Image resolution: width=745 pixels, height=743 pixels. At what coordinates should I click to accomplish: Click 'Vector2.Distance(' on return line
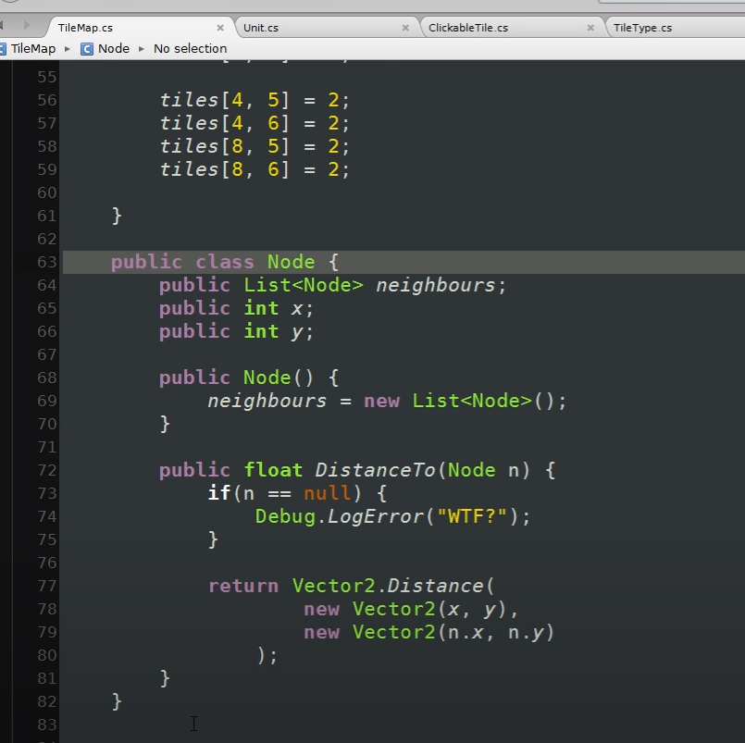tap(393, 586)
